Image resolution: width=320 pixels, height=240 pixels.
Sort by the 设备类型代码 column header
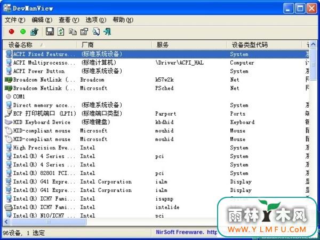265,45
